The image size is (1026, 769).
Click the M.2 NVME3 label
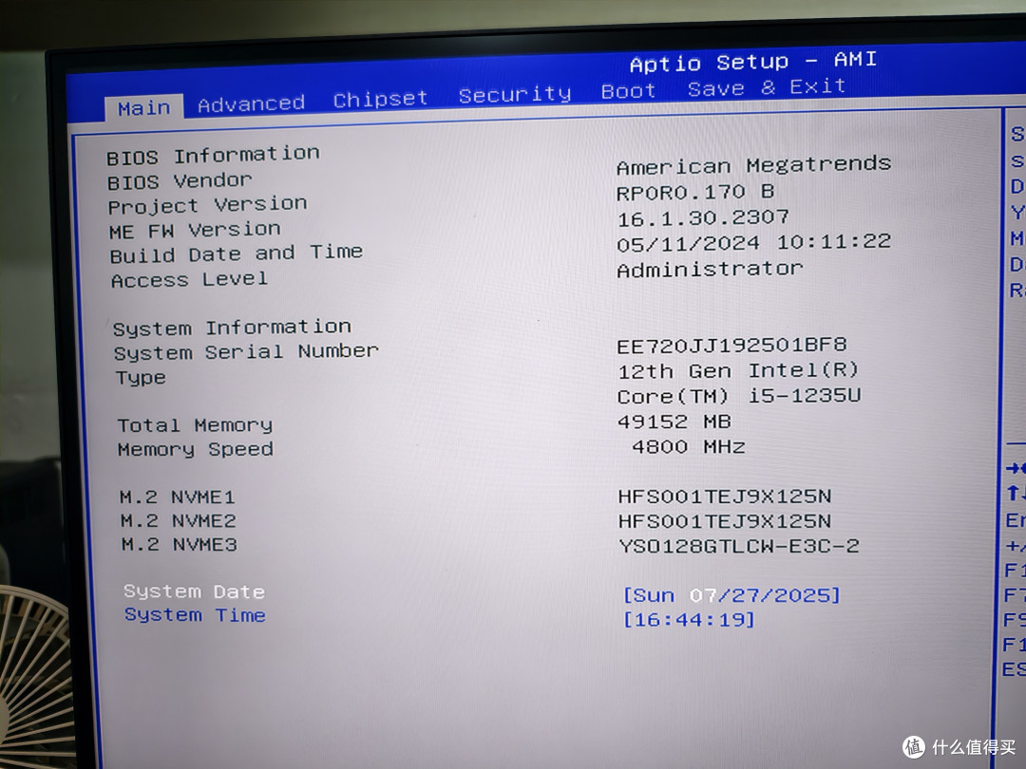180,545
